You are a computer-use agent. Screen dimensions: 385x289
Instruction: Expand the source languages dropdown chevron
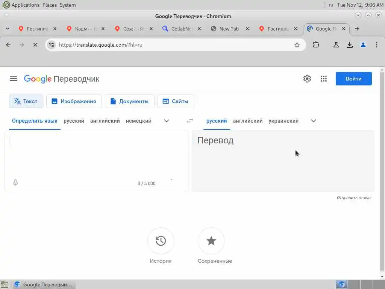[x=167, y=121]
